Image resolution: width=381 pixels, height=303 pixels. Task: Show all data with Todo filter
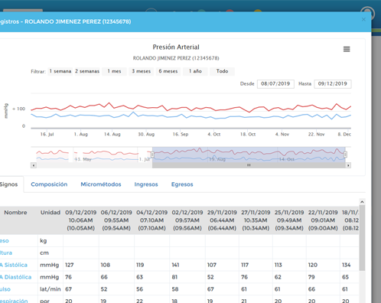point(222,71)
